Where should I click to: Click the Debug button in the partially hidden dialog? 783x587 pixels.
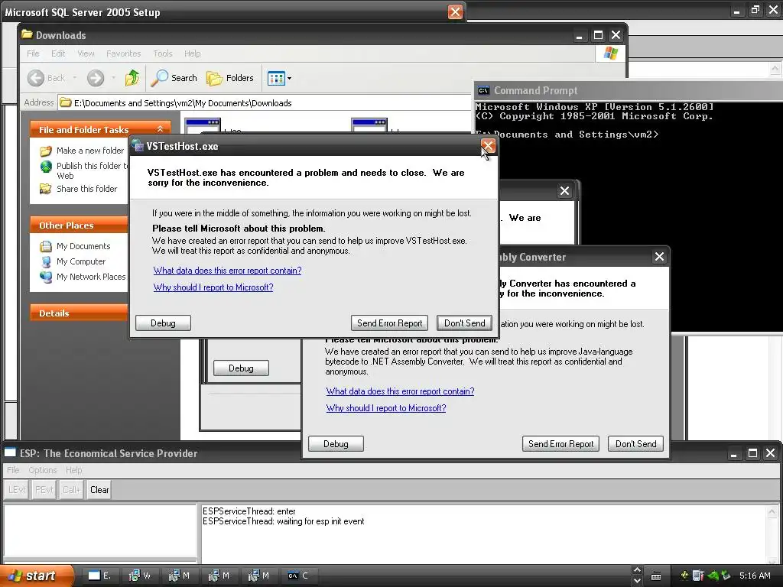241,368
